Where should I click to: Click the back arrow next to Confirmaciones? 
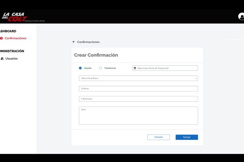point(74,42)
